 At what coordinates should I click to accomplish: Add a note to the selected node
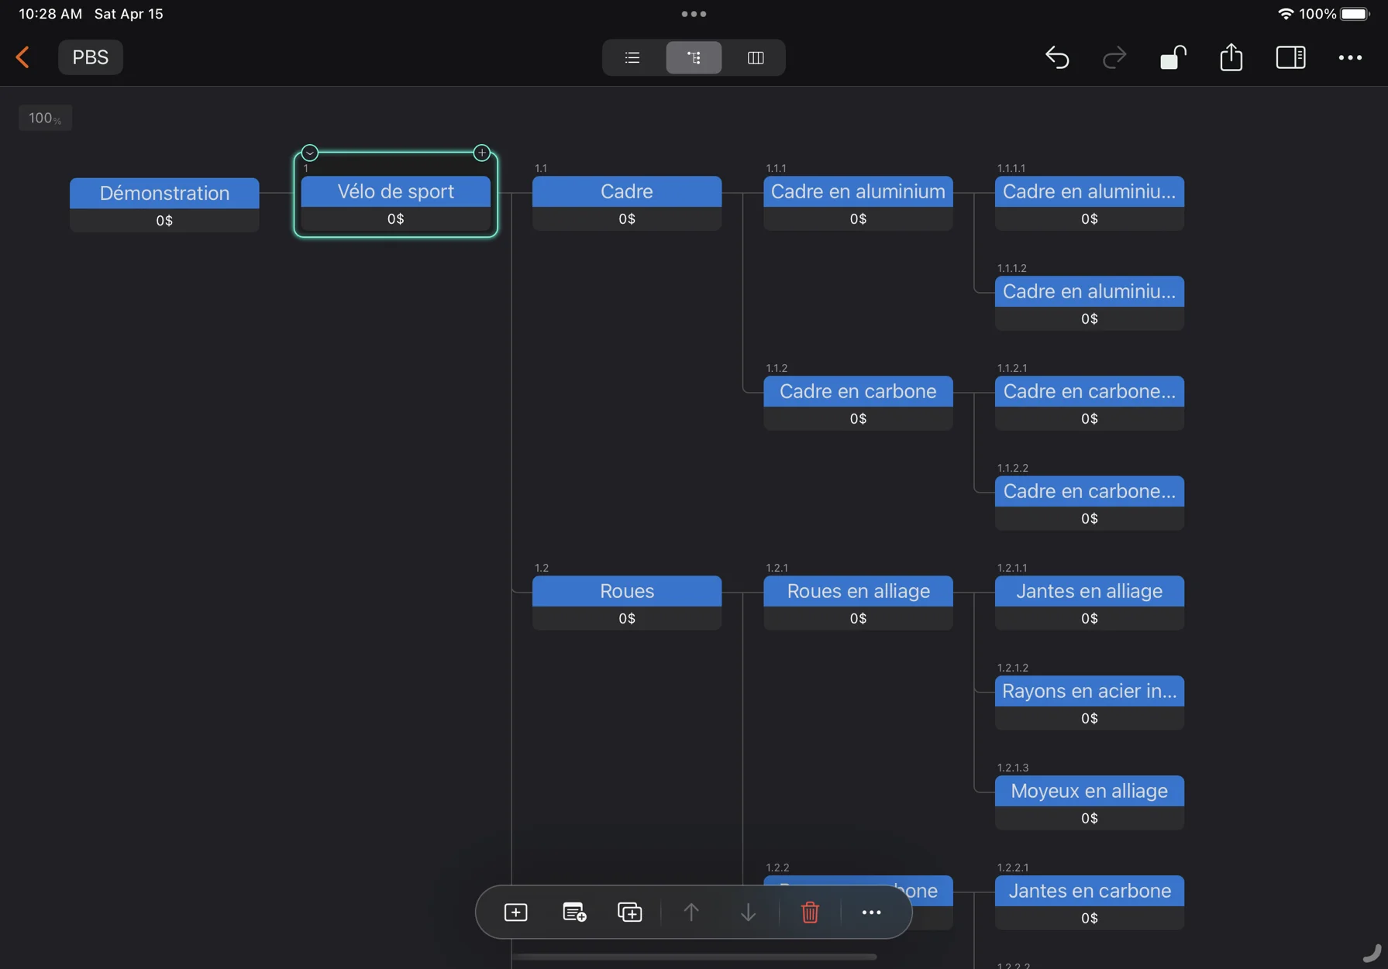[x=573, y=912]
